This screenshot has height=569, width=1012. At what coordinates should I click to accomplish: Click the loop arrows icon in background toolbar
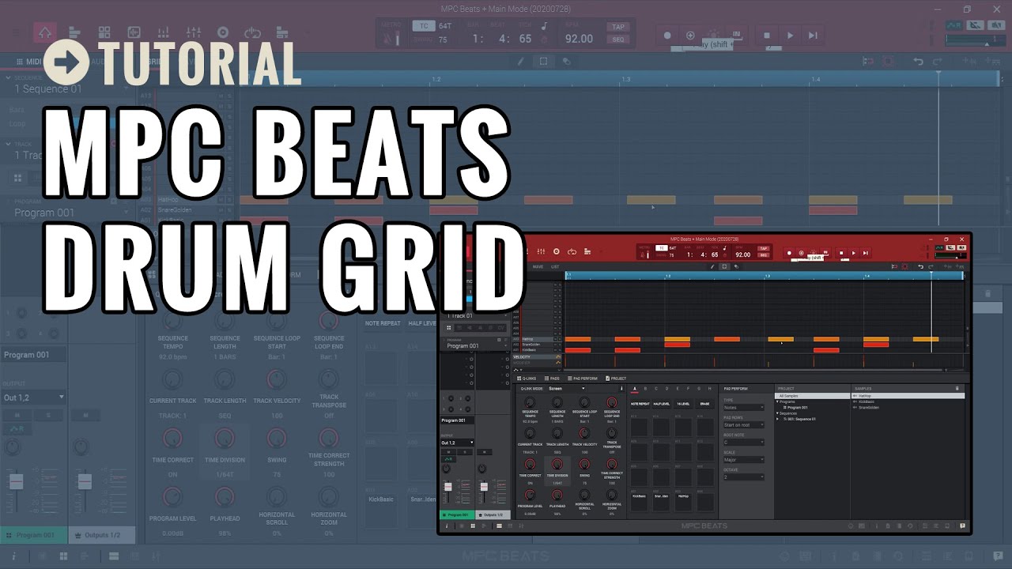point(253,33)
